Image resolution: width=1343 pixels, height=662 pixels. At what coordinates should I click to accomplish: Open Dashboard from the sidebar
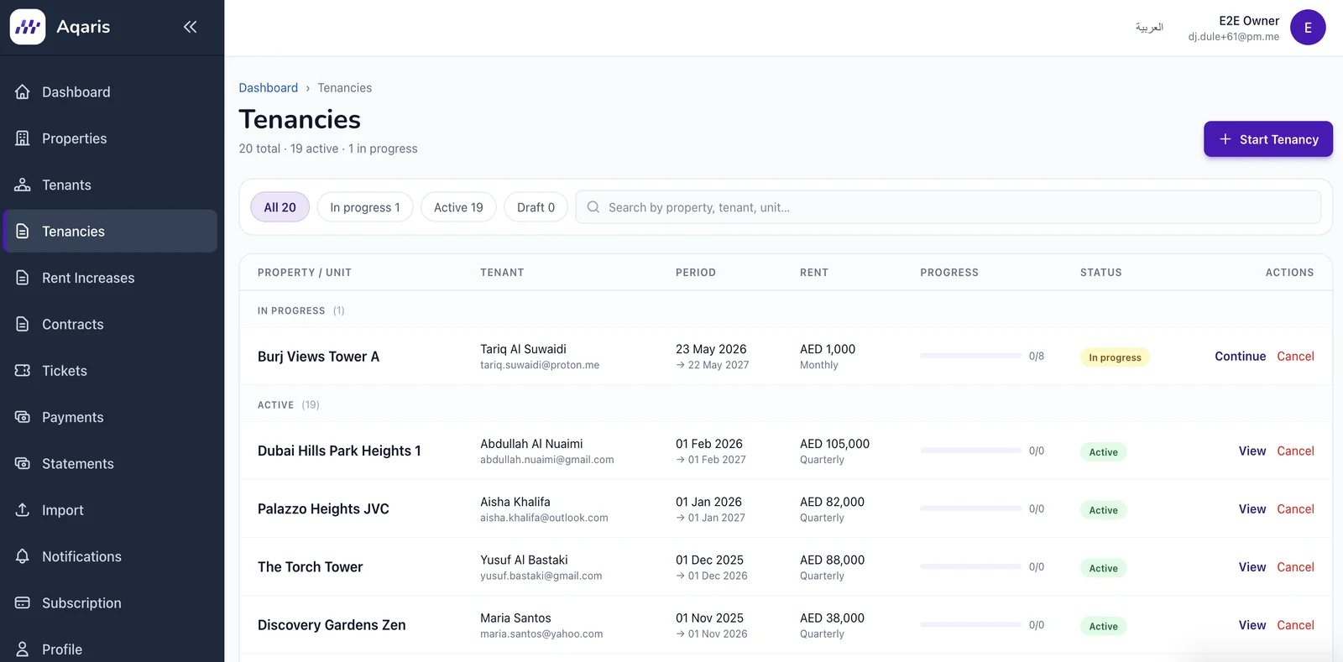point(110,92)
